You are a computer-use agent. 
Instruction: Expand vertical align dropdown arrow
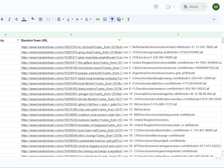72,19
